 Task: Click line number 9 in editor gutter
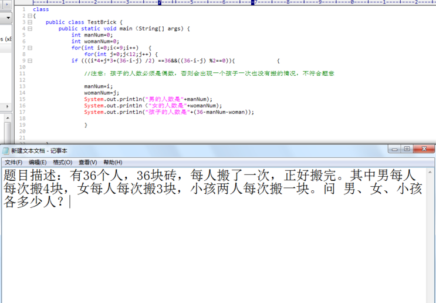24,60
